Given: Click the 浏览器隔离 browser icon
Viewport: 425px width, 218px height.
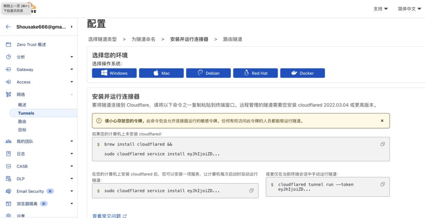Looking at the screenshot, I should pos(8,204).
